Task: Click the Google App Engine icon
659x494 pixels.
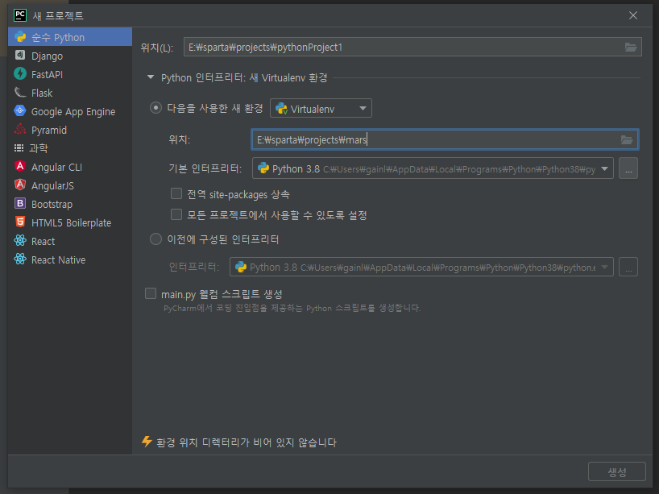Action: click(20, 111)
